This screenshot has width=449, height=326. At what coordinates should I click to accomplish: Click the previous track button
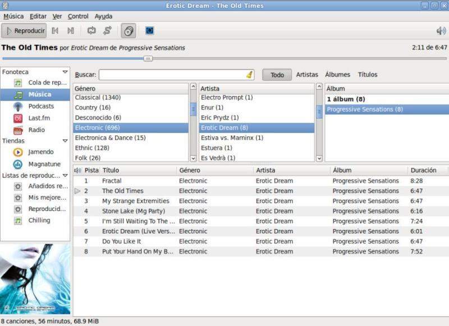tap(55, 31)
